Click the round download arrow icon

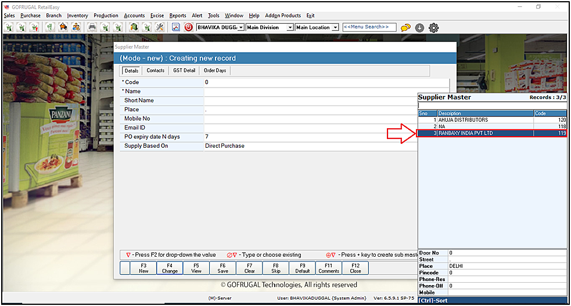(419, 27)
